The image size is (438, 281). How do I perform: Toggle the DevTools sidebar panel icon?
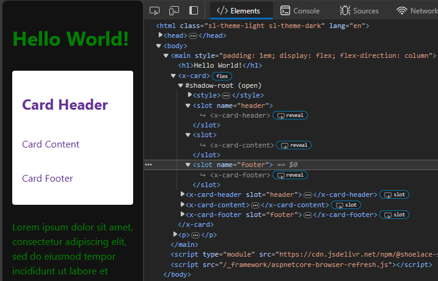194,10
